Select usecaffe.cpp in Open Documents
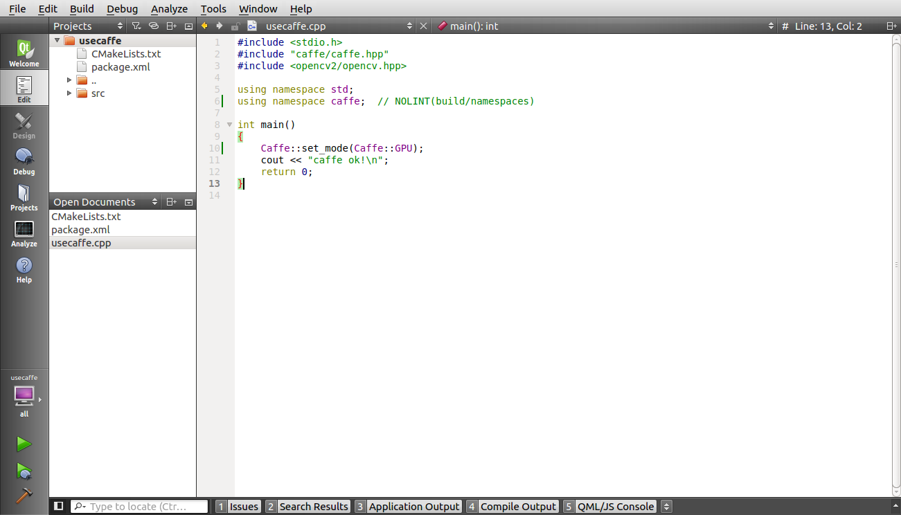901x515 pixels. (81, 243)
